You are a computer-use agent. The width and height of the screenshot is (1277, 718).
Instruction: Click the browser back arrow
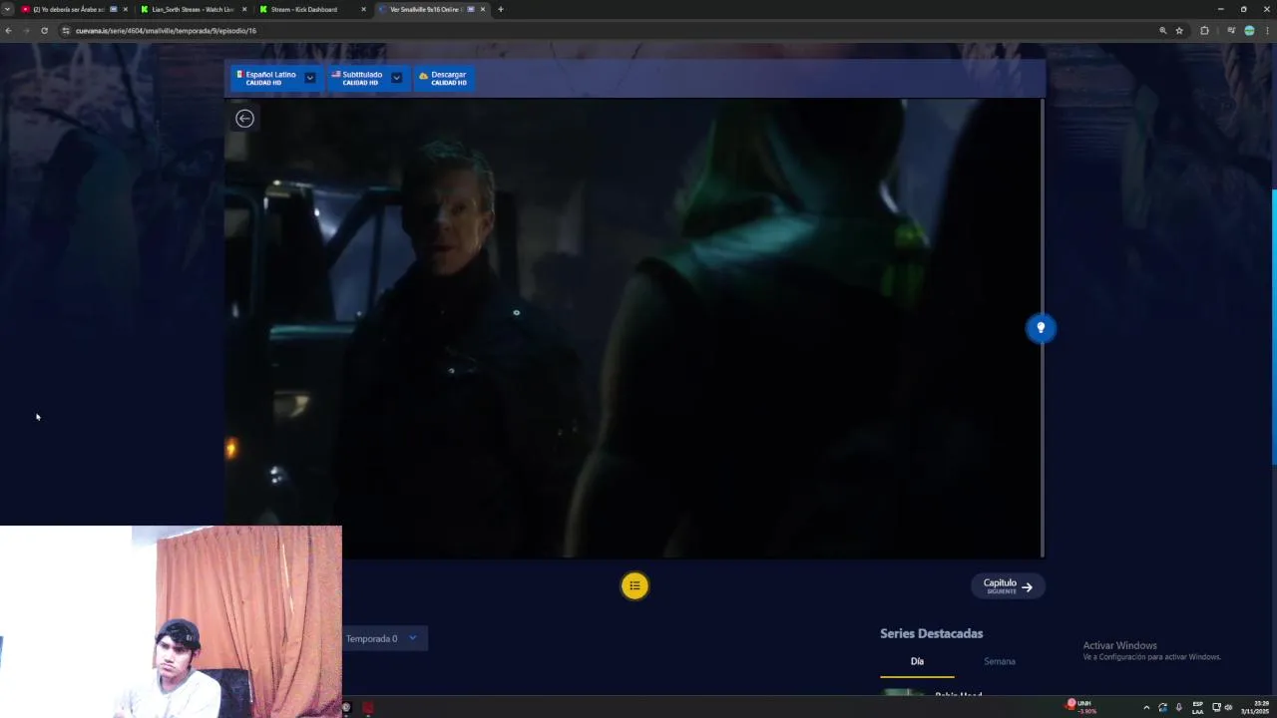coord(8,31)
